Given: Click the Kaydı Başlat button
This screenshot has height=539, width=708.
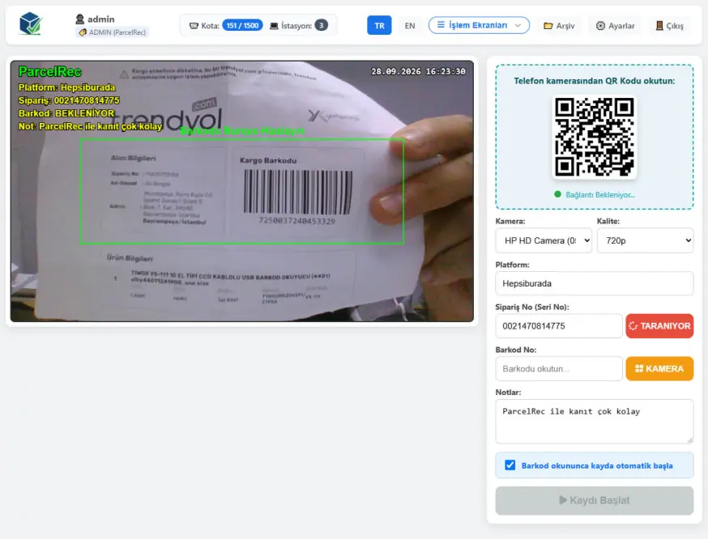Looking at the screenshot, I should point(595,500).
